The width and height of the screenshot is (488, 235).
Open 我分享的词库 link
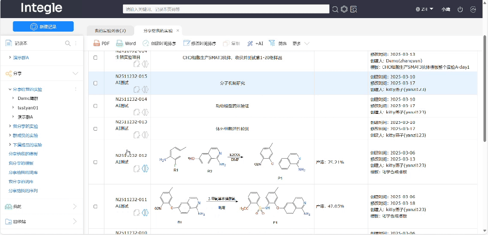tap(21, 182)
